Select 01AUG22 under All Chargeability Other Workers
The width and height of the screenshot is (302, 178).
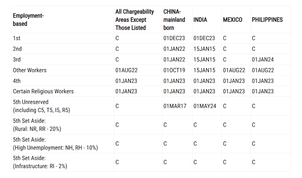tap(126, 70)
